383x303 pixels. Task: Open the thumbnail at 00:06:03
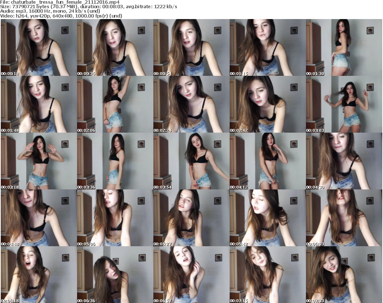pyautogui.click(x=344, y=218)
